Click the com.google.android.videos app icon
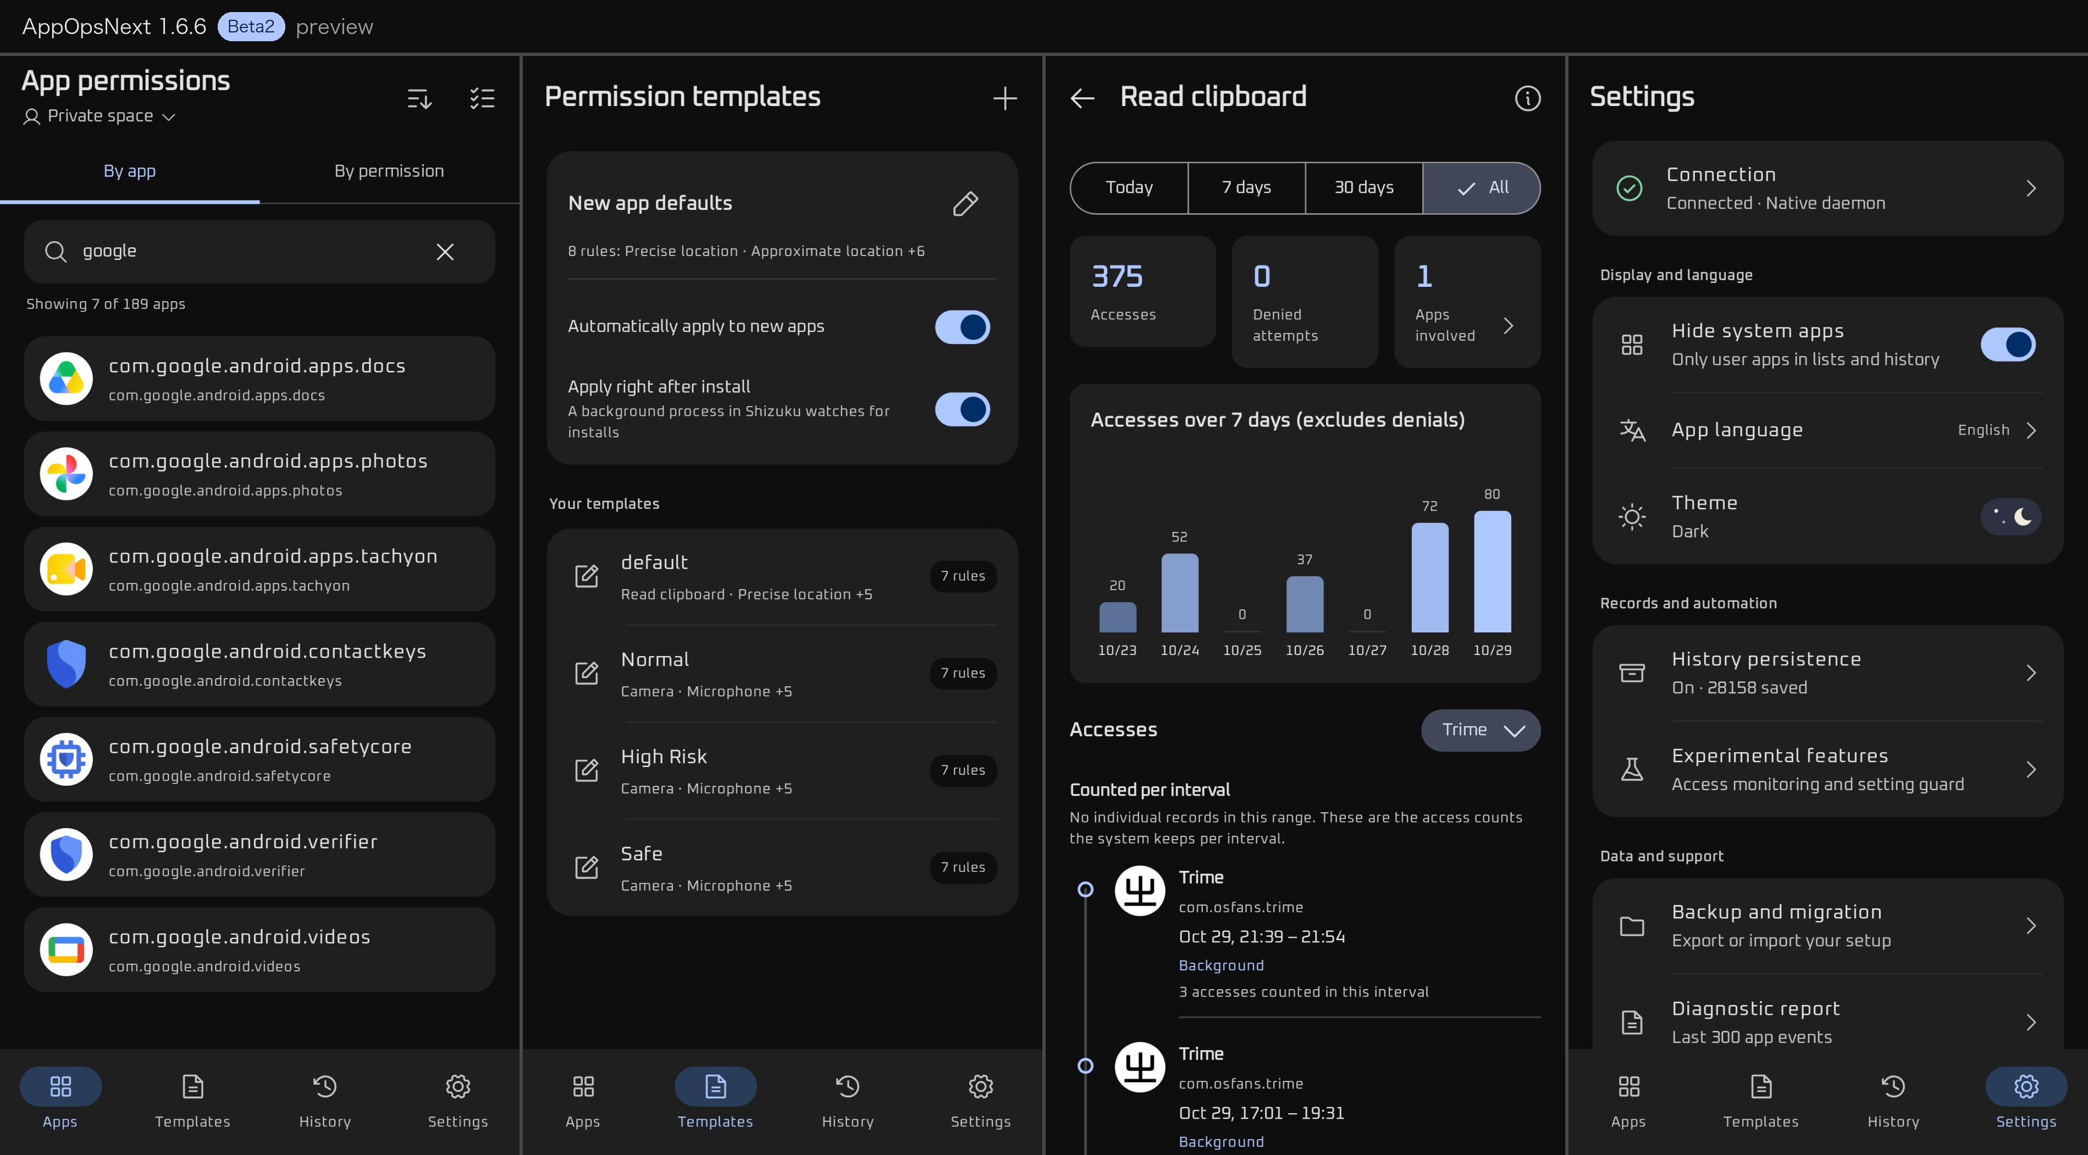 point(67,949)
